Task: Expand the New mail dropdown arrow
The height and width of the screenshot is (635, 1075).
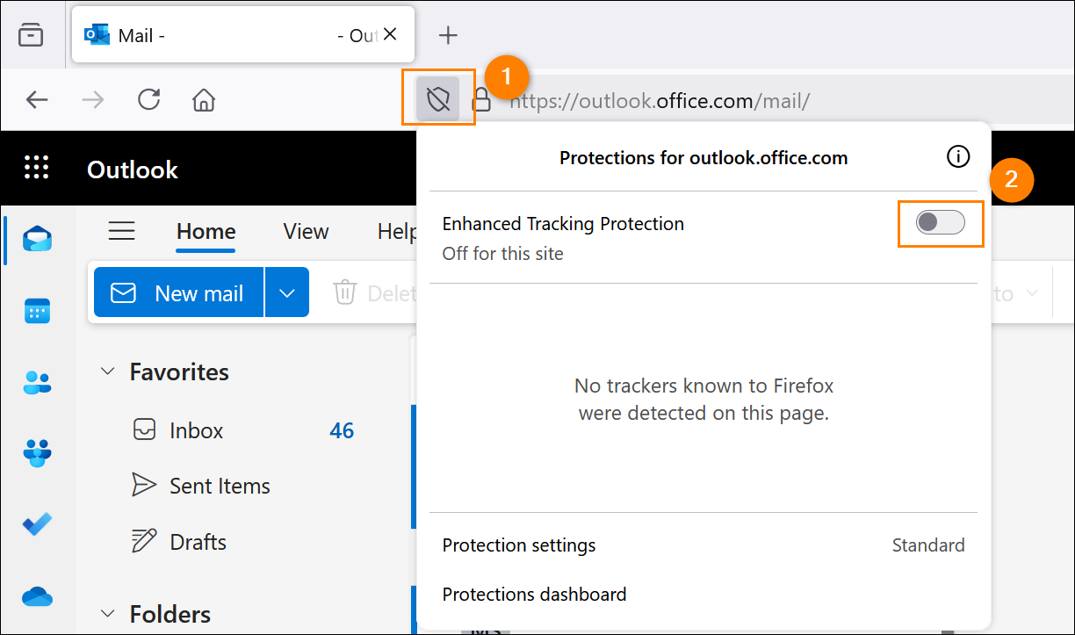Action: (x=287, y=292)
